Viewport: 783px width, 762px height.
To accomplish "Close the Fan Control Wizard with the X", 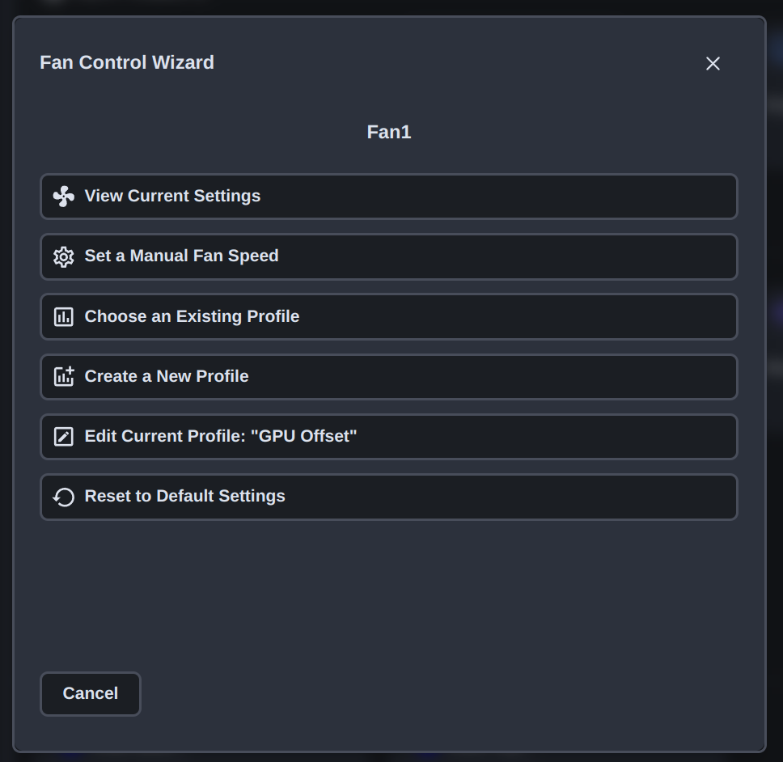I will pyautogui.click(x=713, y=63).
